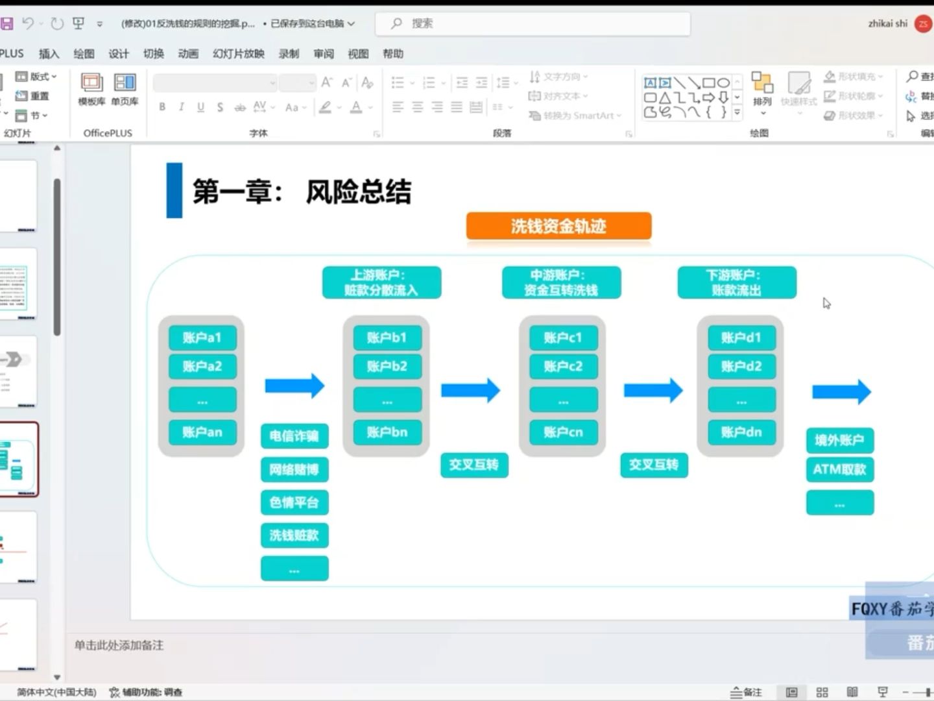Select the text box shape in the gallery
The width and height of the screenshot is (934, 701).
(x=650, y=82)
